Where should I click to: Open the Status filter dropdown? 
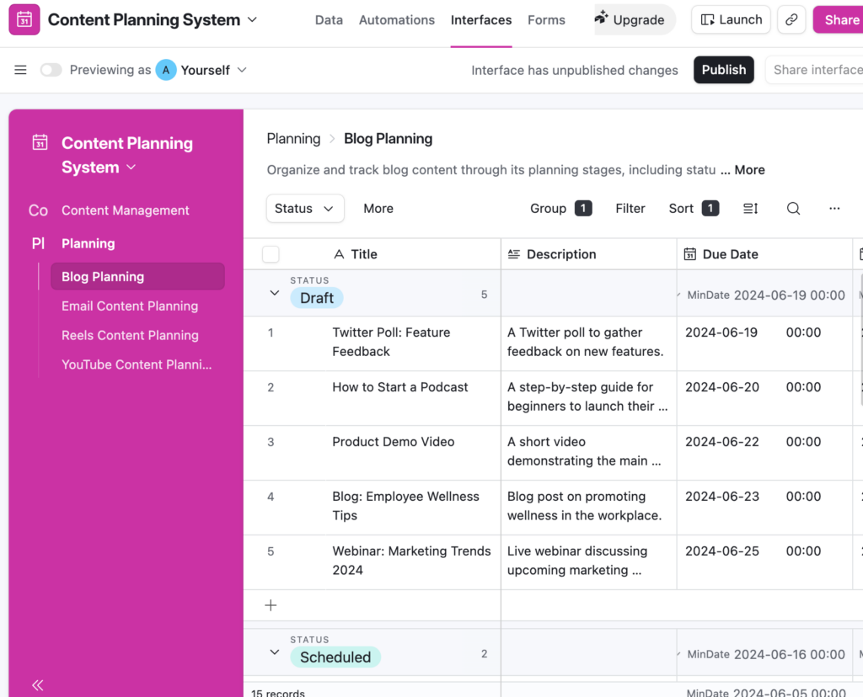(x=304, y=209)
